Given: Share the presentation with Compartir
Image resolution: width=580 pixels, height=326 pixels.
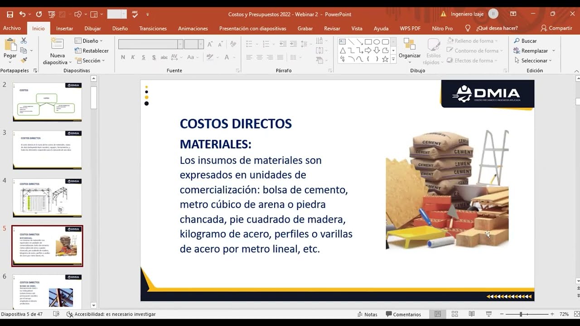Looking at the screenshot, I should click(556, 28).
